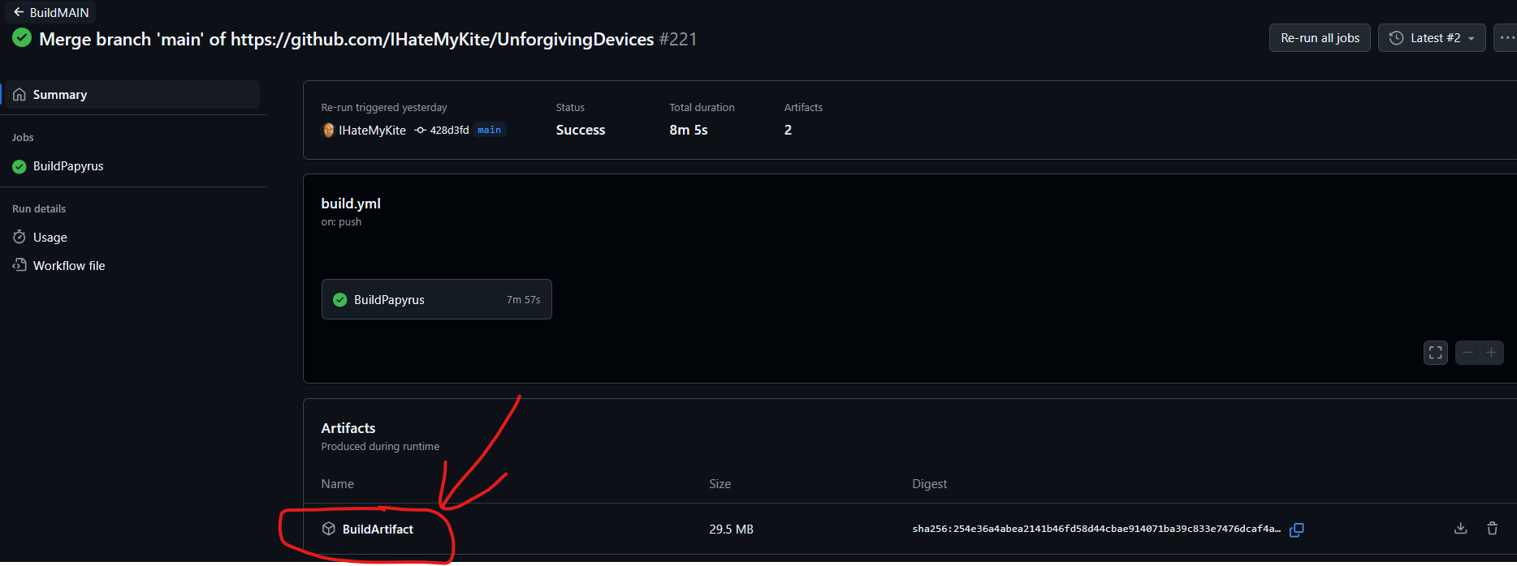Click the Artifacts count 2
Screen dimensions: 1517x566
click(x=788, y=130)
